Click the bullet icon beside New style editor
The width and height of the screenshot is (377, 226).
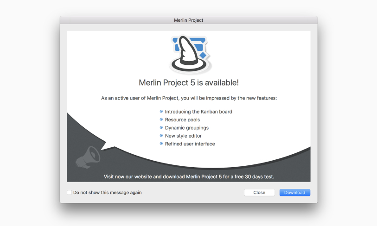coord(161,135)
